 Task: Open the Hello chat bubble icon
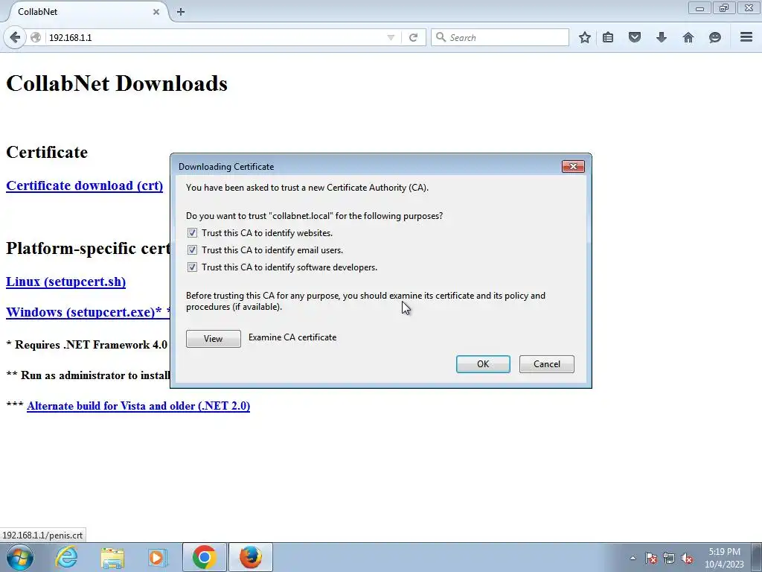point(715,37)
